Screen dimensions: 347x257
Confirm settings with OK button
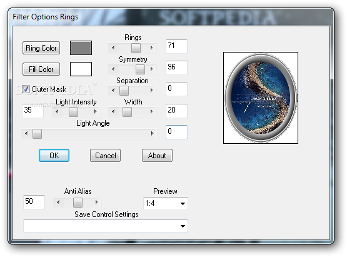tap(54, 156)
